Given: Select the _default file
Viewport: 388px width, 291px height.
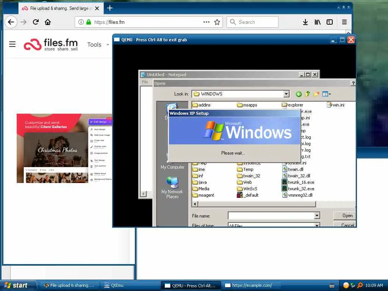Looking at the screenshot, I should point(248,195).
